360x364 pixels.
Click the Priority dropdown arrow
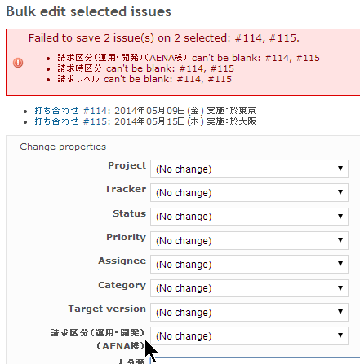340,240
